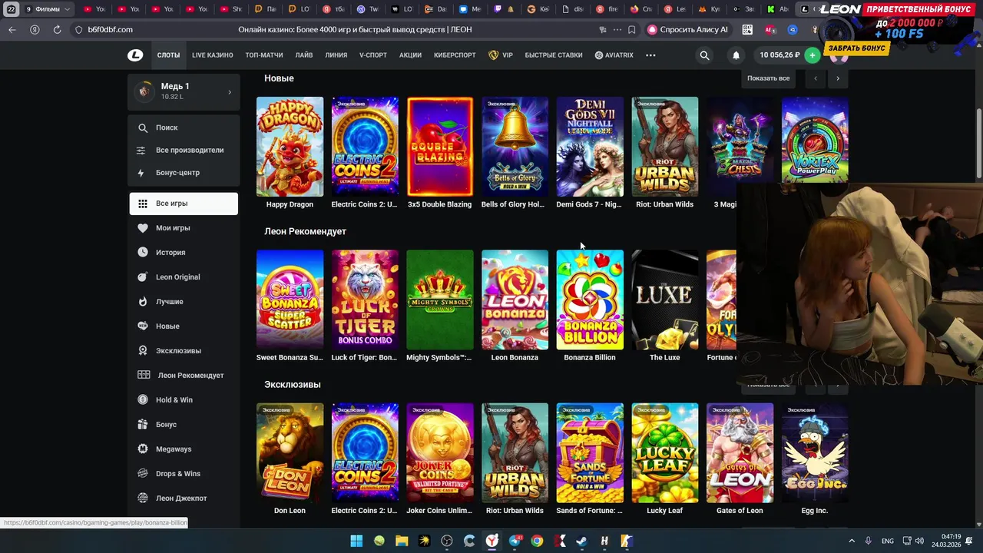Open Happy Dragon game
The image size is (983, 553).
(x=290, y=147)
